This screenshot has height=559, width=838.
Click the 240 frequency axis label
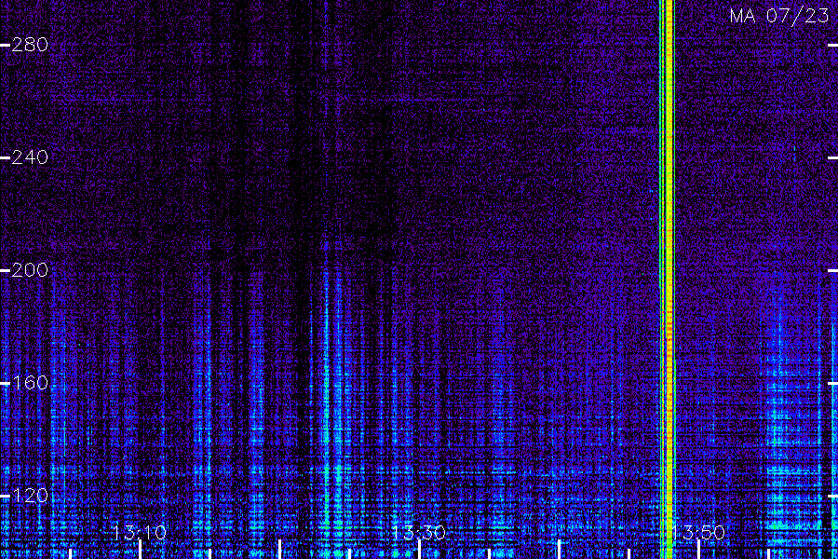point(30,157)
